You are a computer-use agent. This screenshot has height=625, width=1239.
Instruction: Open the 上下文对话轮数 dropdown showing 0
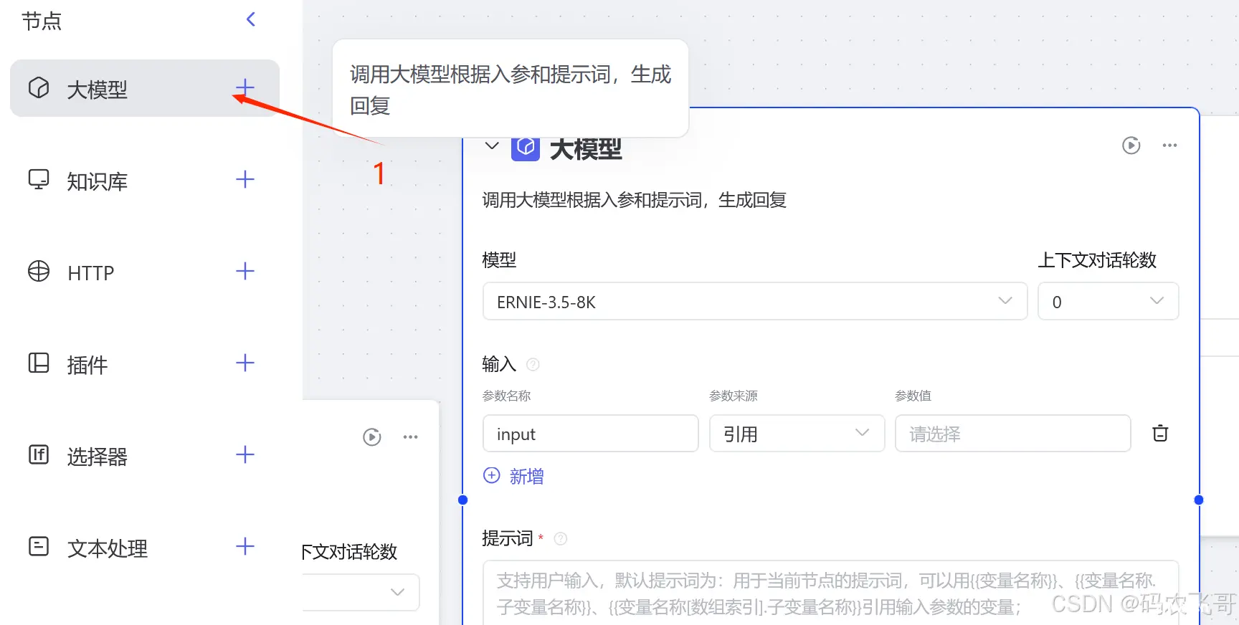tap(1109, 301)
